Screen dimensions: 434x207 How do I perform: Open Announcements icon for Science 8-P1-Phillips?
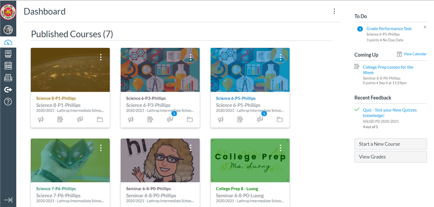pyautogui.click(x=41, y=120)
